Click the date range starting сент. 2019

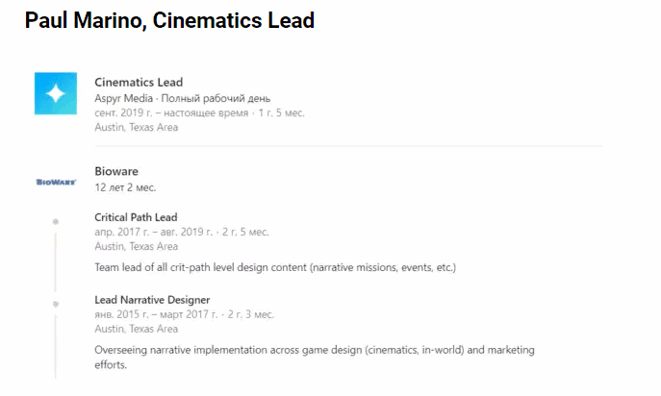point(199,112)
